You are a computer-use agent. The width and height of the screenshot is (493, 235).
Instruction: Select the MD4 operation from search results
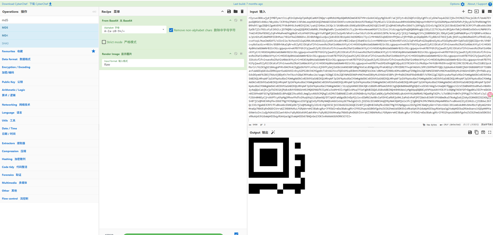point(49,35)
